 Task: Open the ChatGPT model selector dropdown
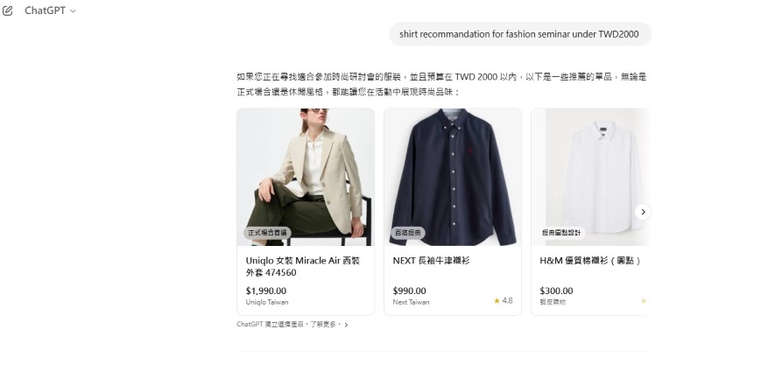(x=50, y=11)
